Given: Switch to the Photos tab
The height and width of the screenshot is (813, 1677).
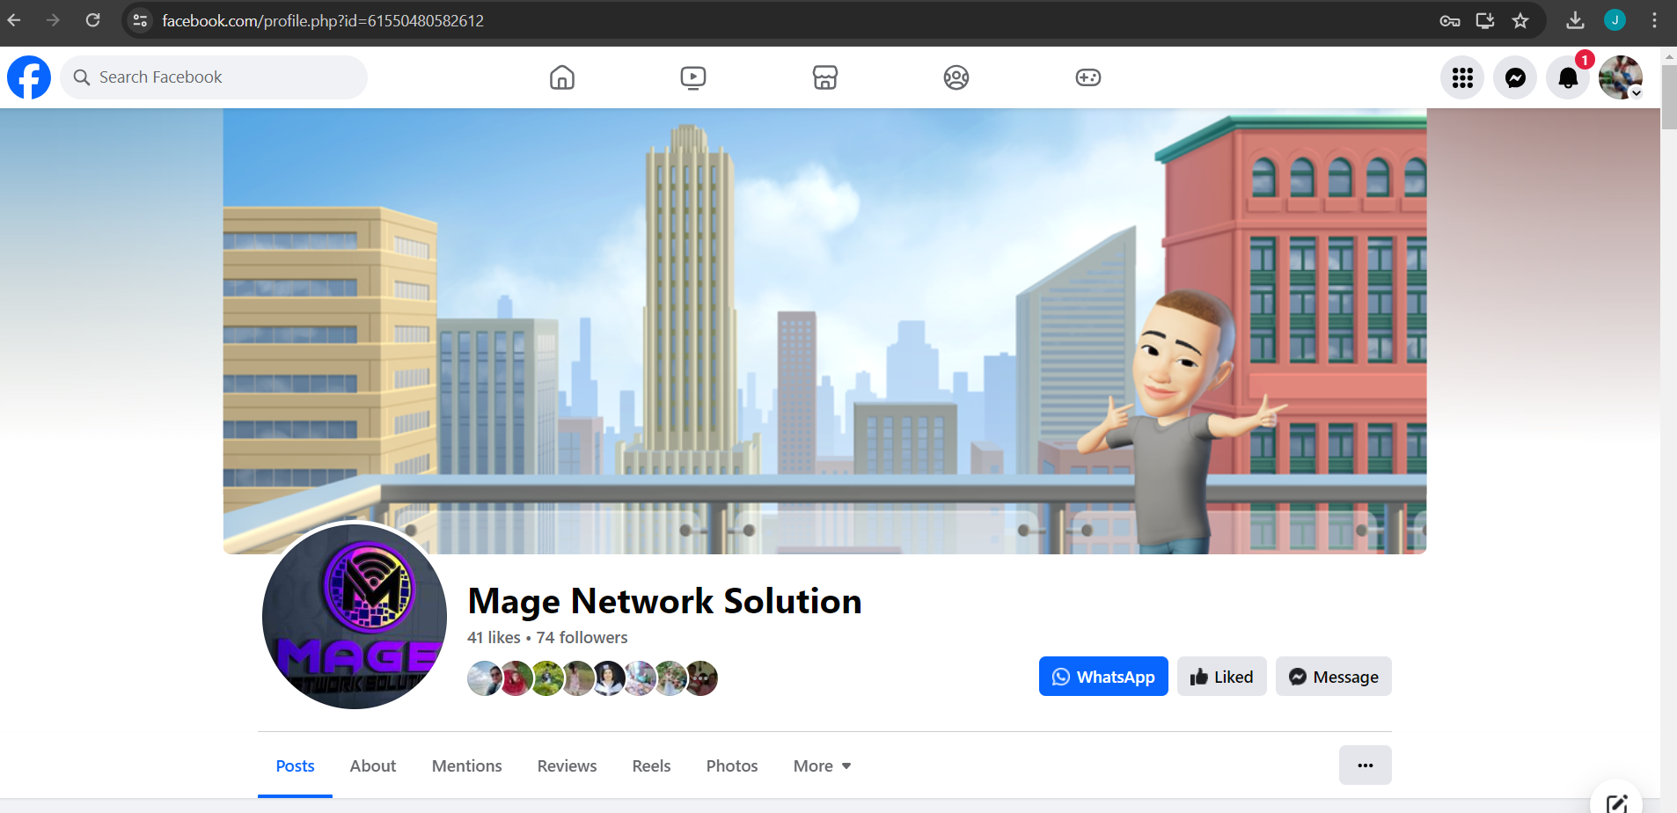Looking at the screenshot, I should pos(732,766).
